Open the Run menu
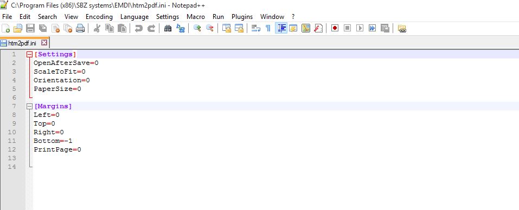The height and width of the screenshot is (210, 519). tap(218, 17)
